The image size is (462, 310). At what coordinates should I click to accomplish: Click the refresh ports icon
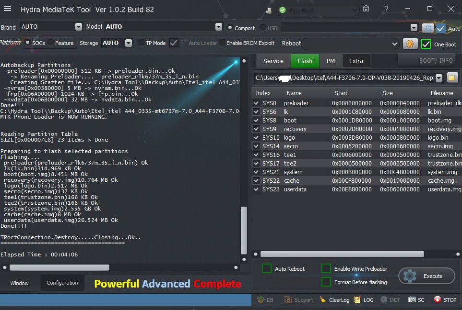(428, 28)
